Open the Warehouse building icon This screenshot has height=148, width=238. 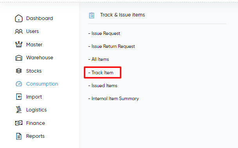(19, 58)
